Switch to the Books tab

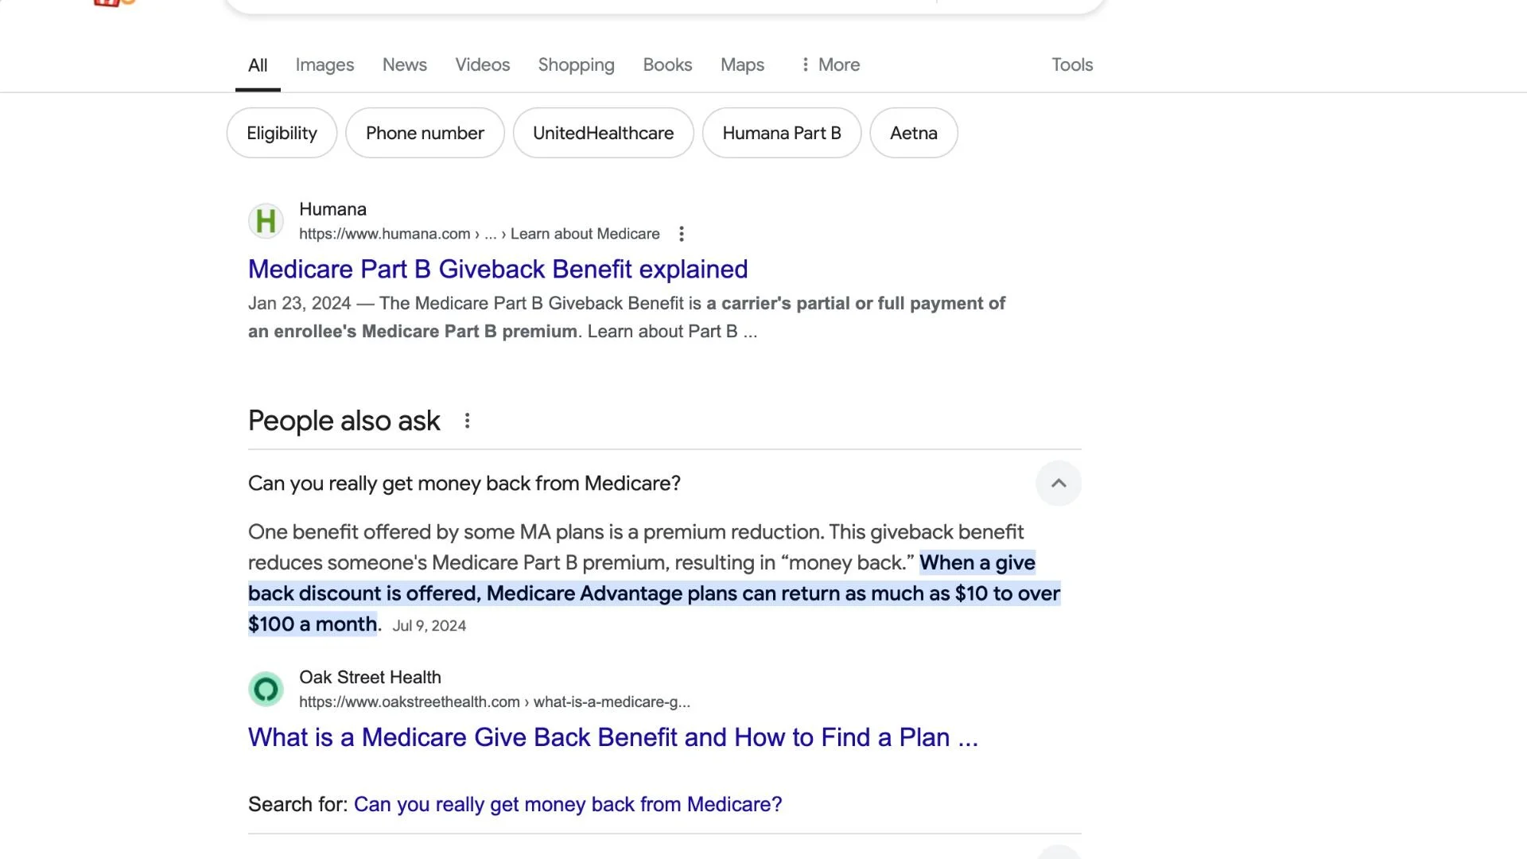pyautogui.click(x=667, y=65)
